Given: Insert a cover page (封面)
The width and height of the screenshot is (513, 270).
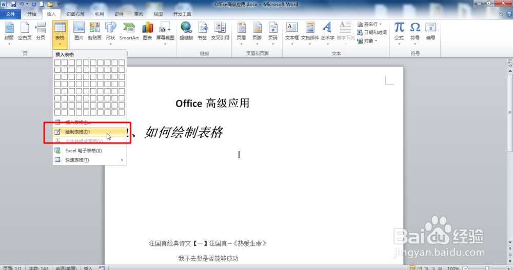Looking at the screenshot, I should (x=9, y=33).
